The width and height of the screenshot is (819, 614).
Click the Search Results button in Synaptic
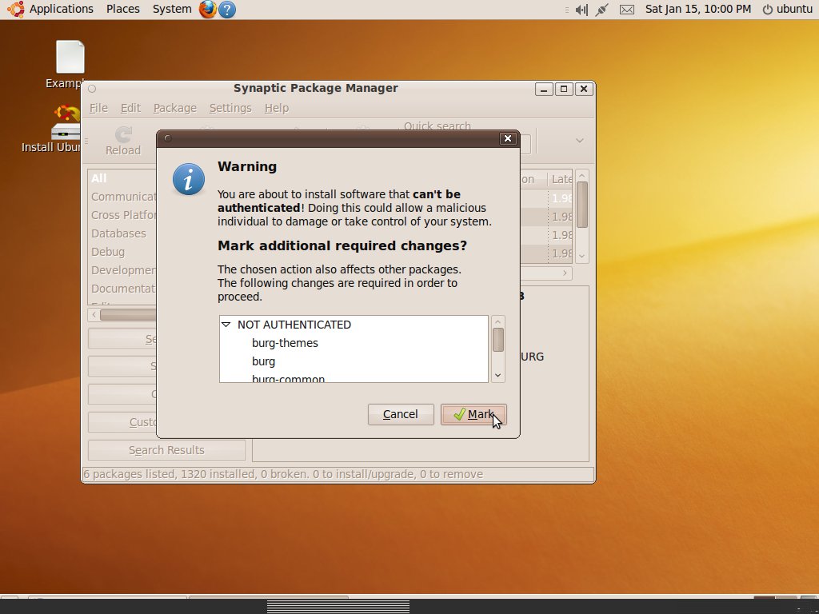tap(166, 450)
